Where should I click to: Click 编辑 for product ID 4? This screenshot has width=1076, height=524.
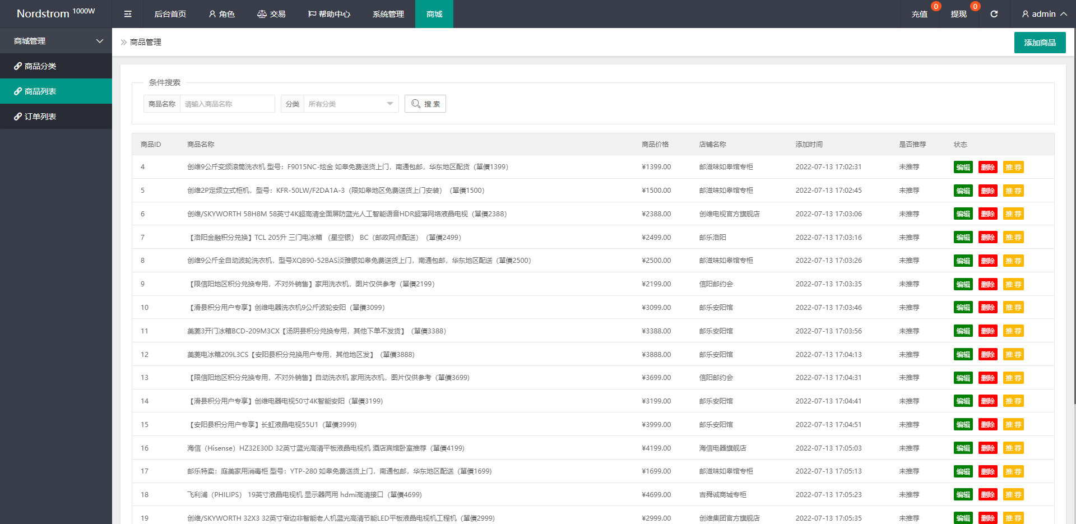point(963,168)
